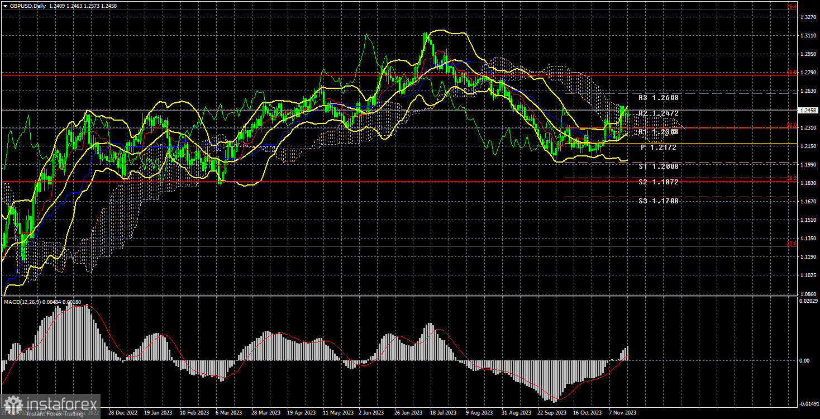The image size is (820, 419).
Task: Click the 1.3110 price axis value
Action: coord(808,35)
